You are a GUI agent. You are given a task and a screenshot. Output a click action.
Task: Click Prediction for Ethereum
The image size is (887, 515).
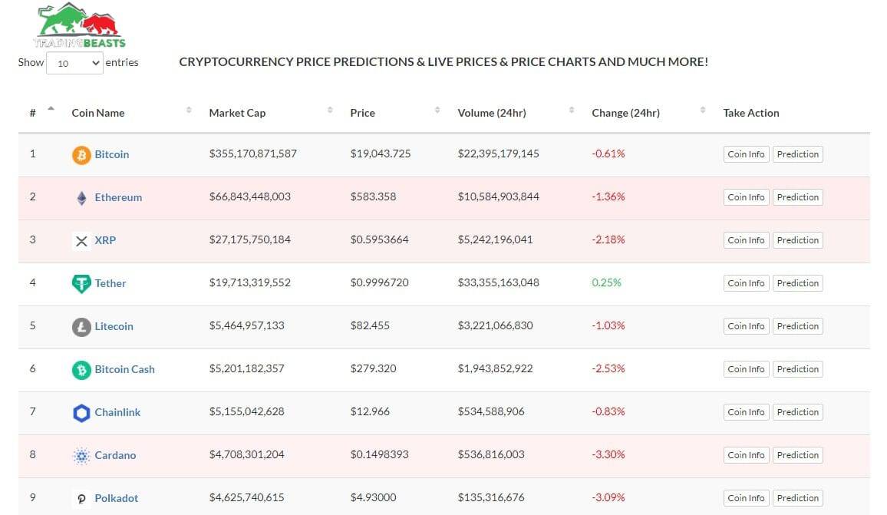pyautogui.click(x=797, y=196)
